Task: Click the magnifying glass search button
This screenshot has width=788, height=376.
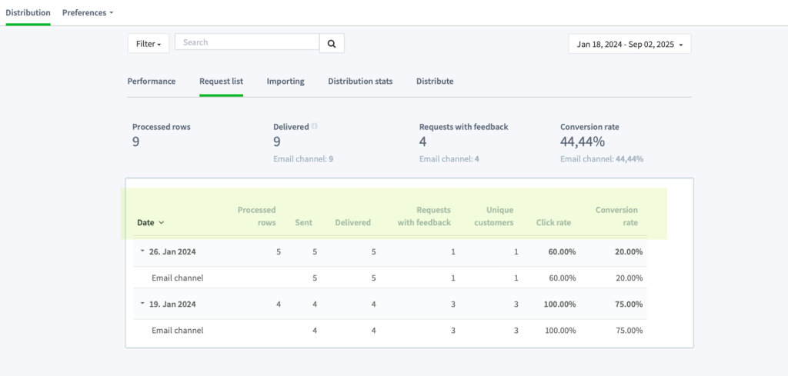Action: click(332, 44)
